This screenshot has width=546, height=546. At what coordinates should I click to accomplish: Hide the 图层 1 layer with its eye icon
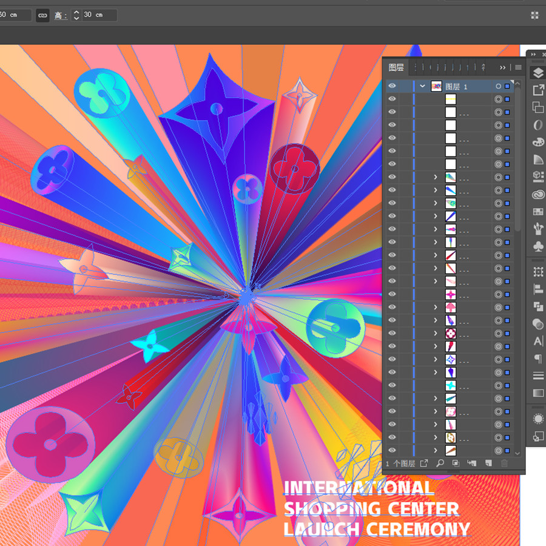coord(392,86)
